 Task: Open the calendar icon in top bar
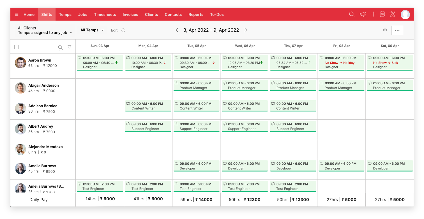pyautogui.click(x=382, y=14)
